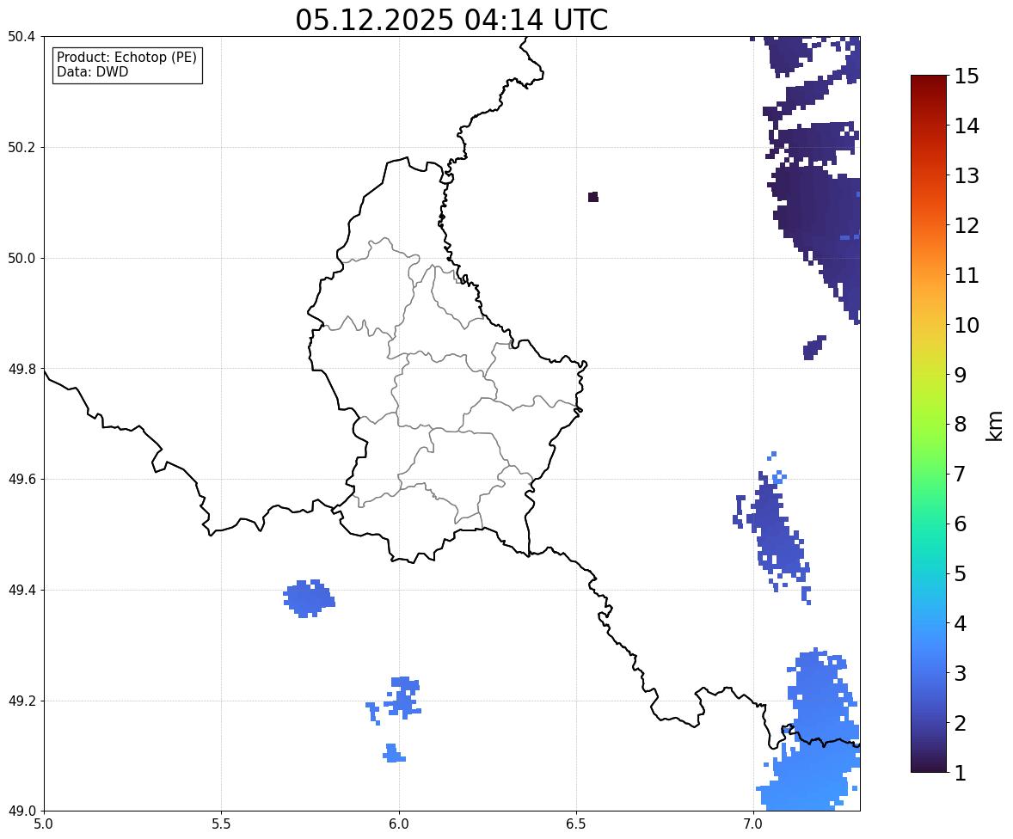Click the colorbar tick value 5
The height and width of the screenshot is (839, 1013).
click(x=961, y=573)
